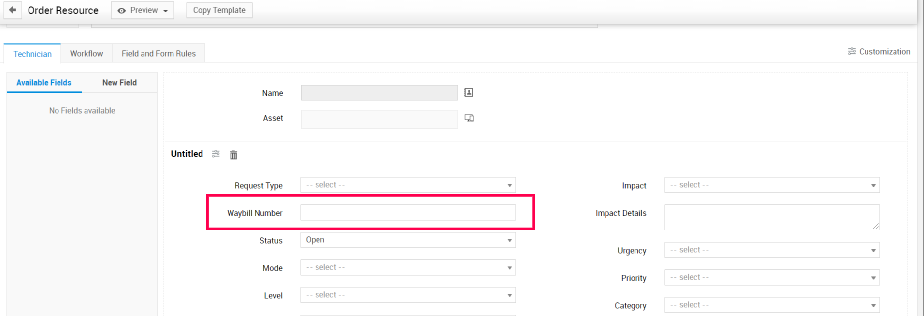
Task: Open the Status dropdown
Action: 408,240
